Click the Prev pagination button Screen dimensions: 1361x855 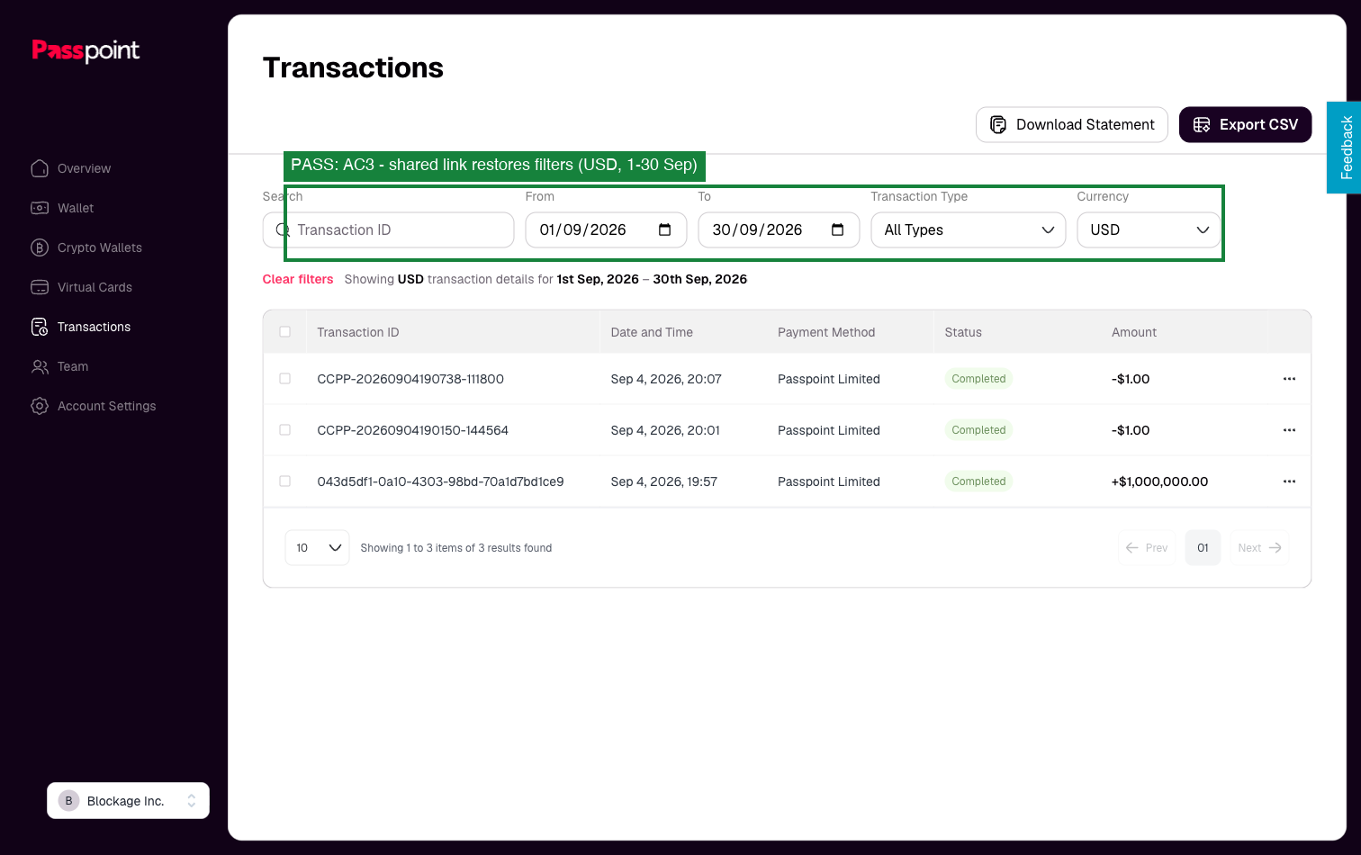(x=1147, y=548)
